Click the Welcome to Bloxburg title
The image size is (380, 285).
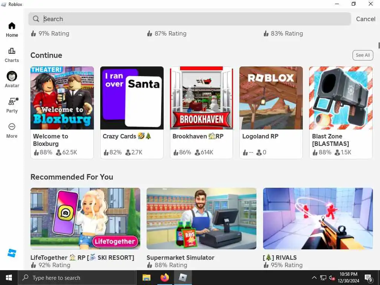50,140
